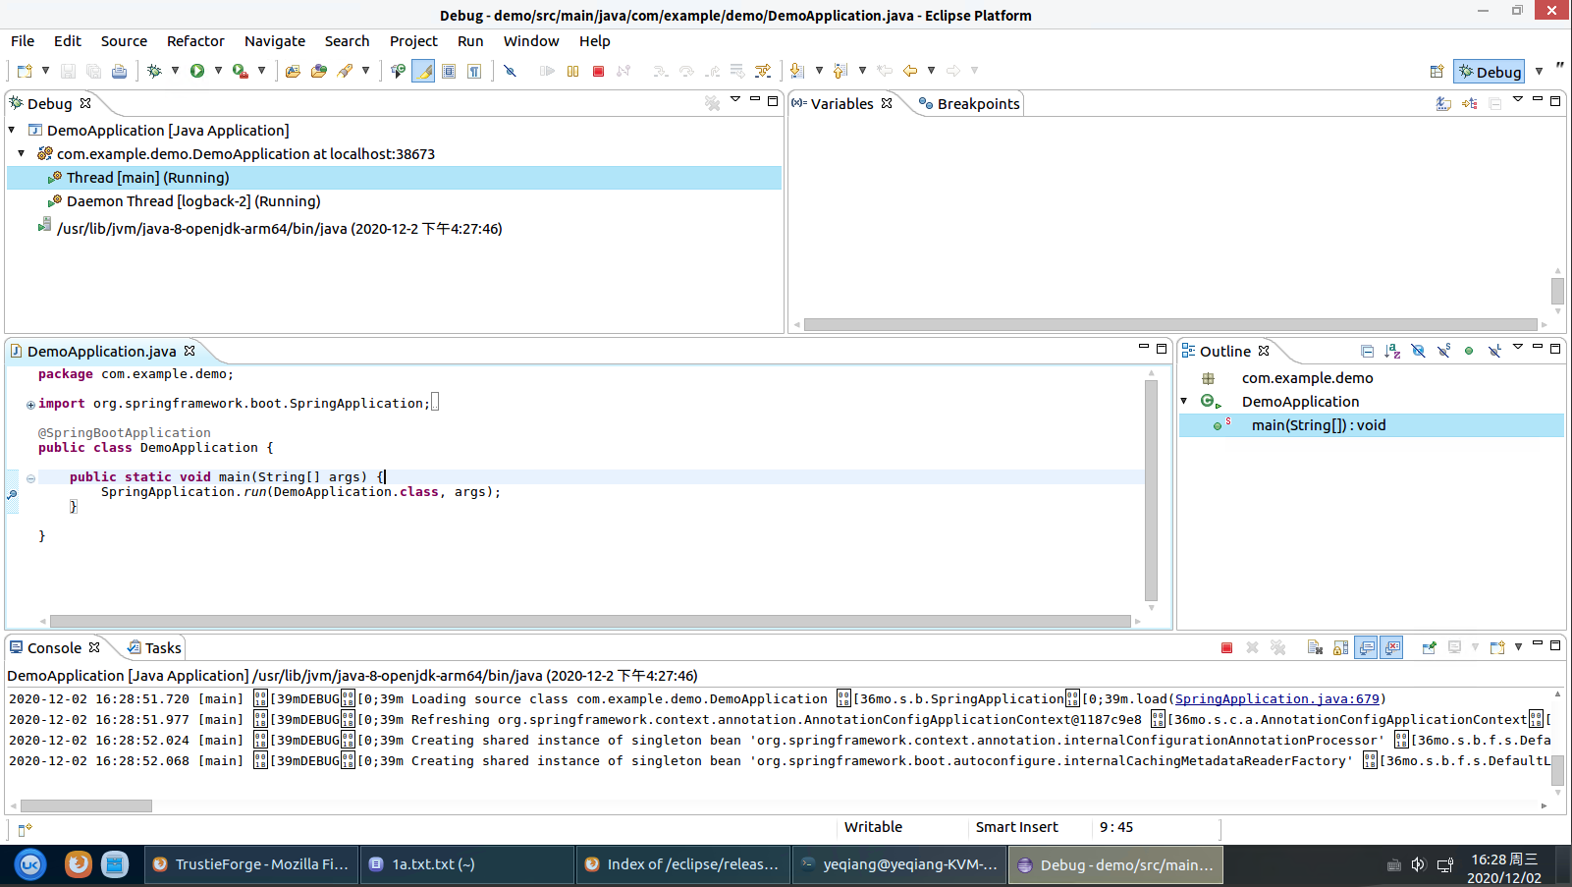Open the Source menu
1572x887 pixels.
pos(124,41)
